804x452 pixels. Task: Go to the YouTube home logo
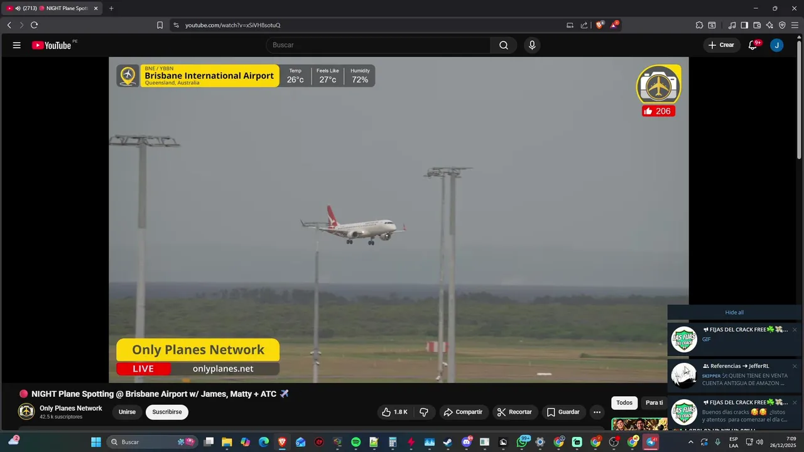point(52,45)
